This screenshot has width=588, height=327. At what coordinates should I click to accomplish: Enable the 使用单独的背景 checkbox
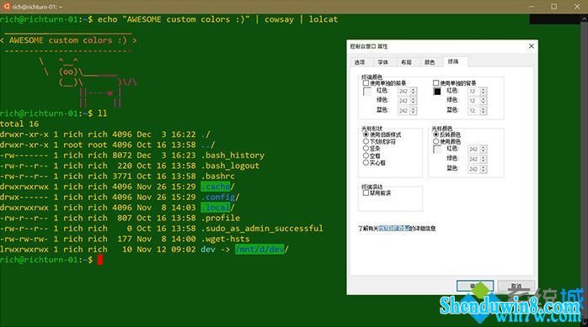click(436, 83)
